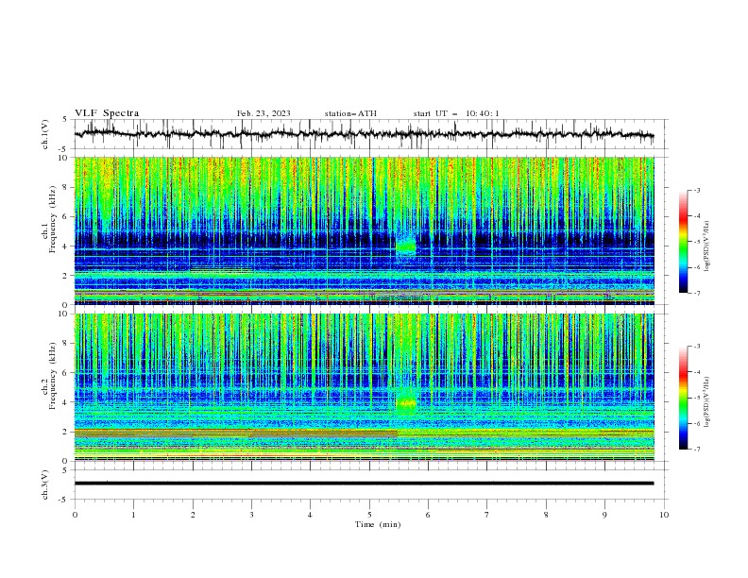Click time axis tick label "1"
748x578 pixels.
pos(133,515)
